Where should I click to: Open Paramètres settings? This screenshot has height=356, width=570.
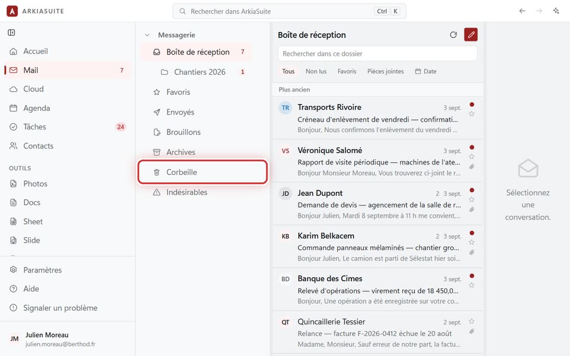[68, 270]
